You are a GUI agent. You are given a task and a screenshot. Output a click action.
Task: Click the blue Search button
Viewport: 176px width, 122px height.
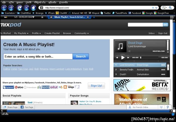[x=81, y=56]
